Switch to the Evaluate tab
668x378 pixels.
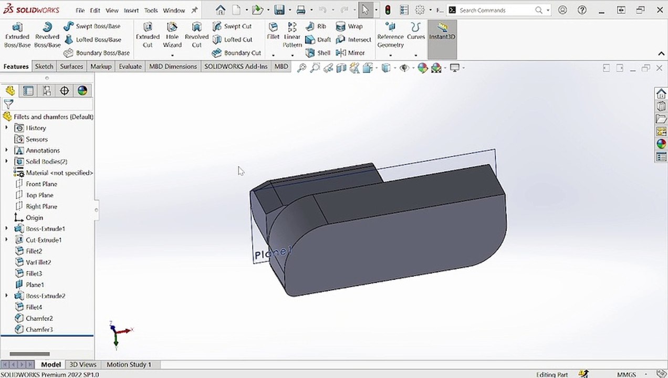(130, 66)
